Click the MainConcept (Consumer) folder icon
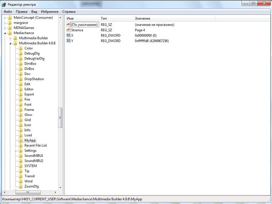Screen dimensions: 272x204 coord(10,18)
